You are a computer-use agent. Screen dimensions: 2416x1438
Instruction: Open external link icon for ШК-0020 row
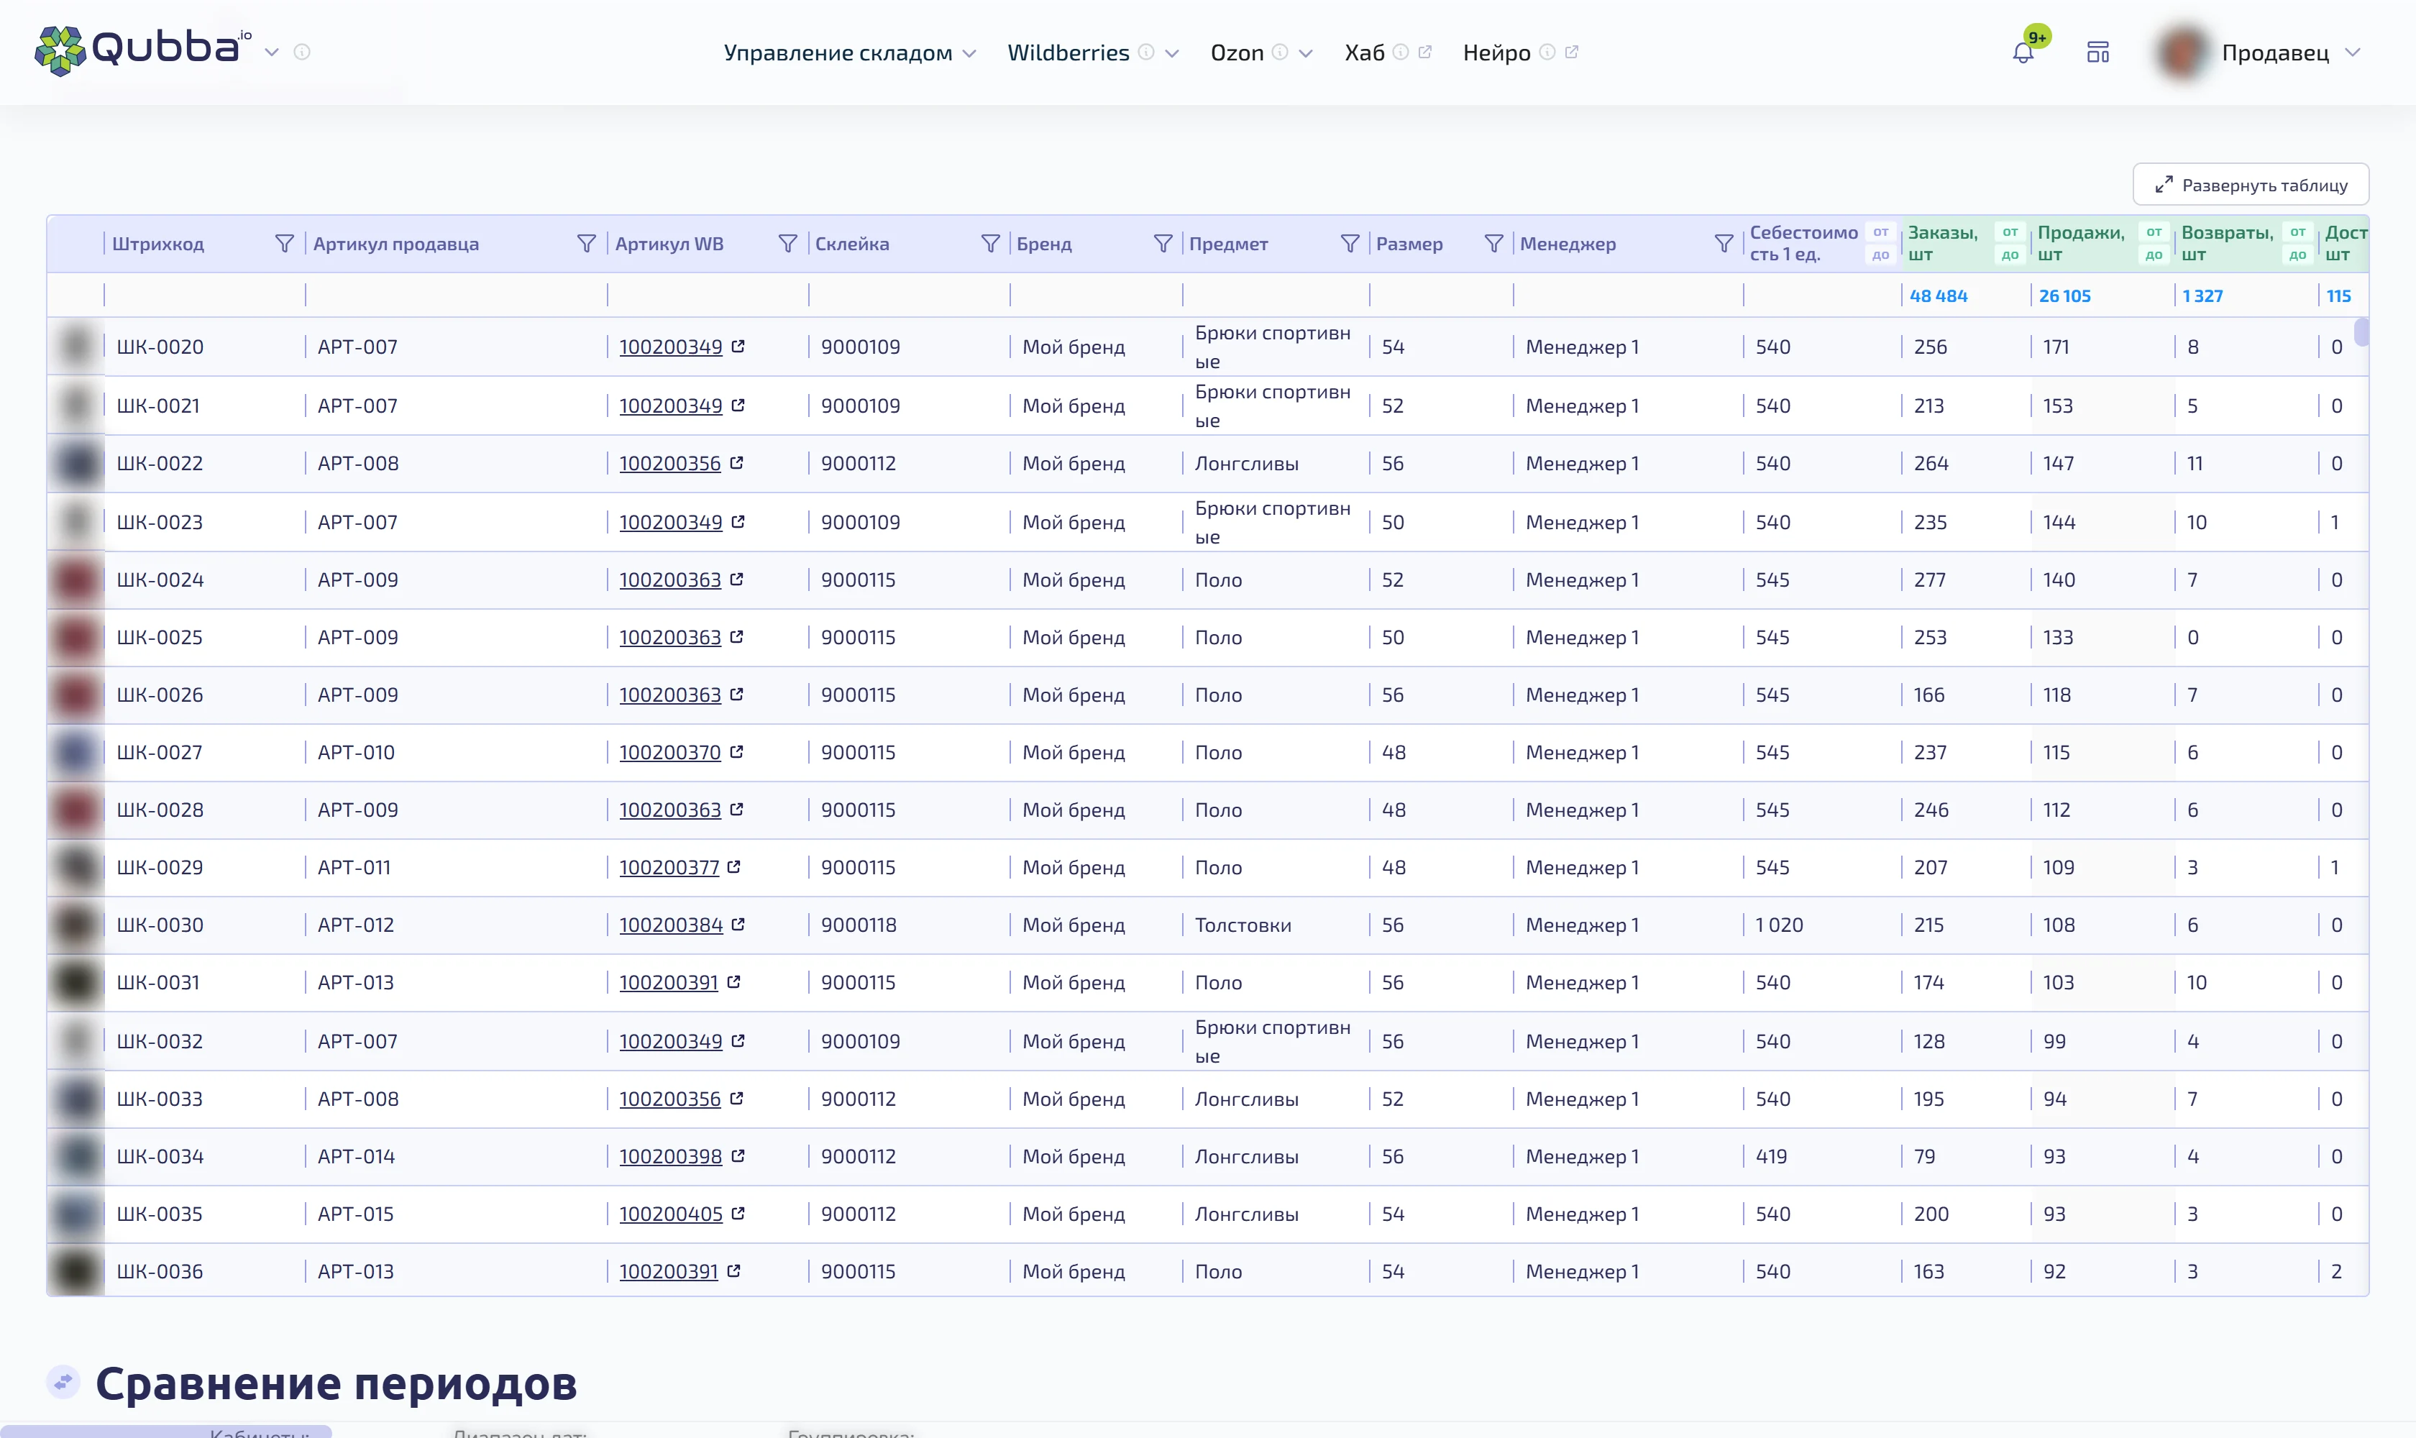coord(738,346)
